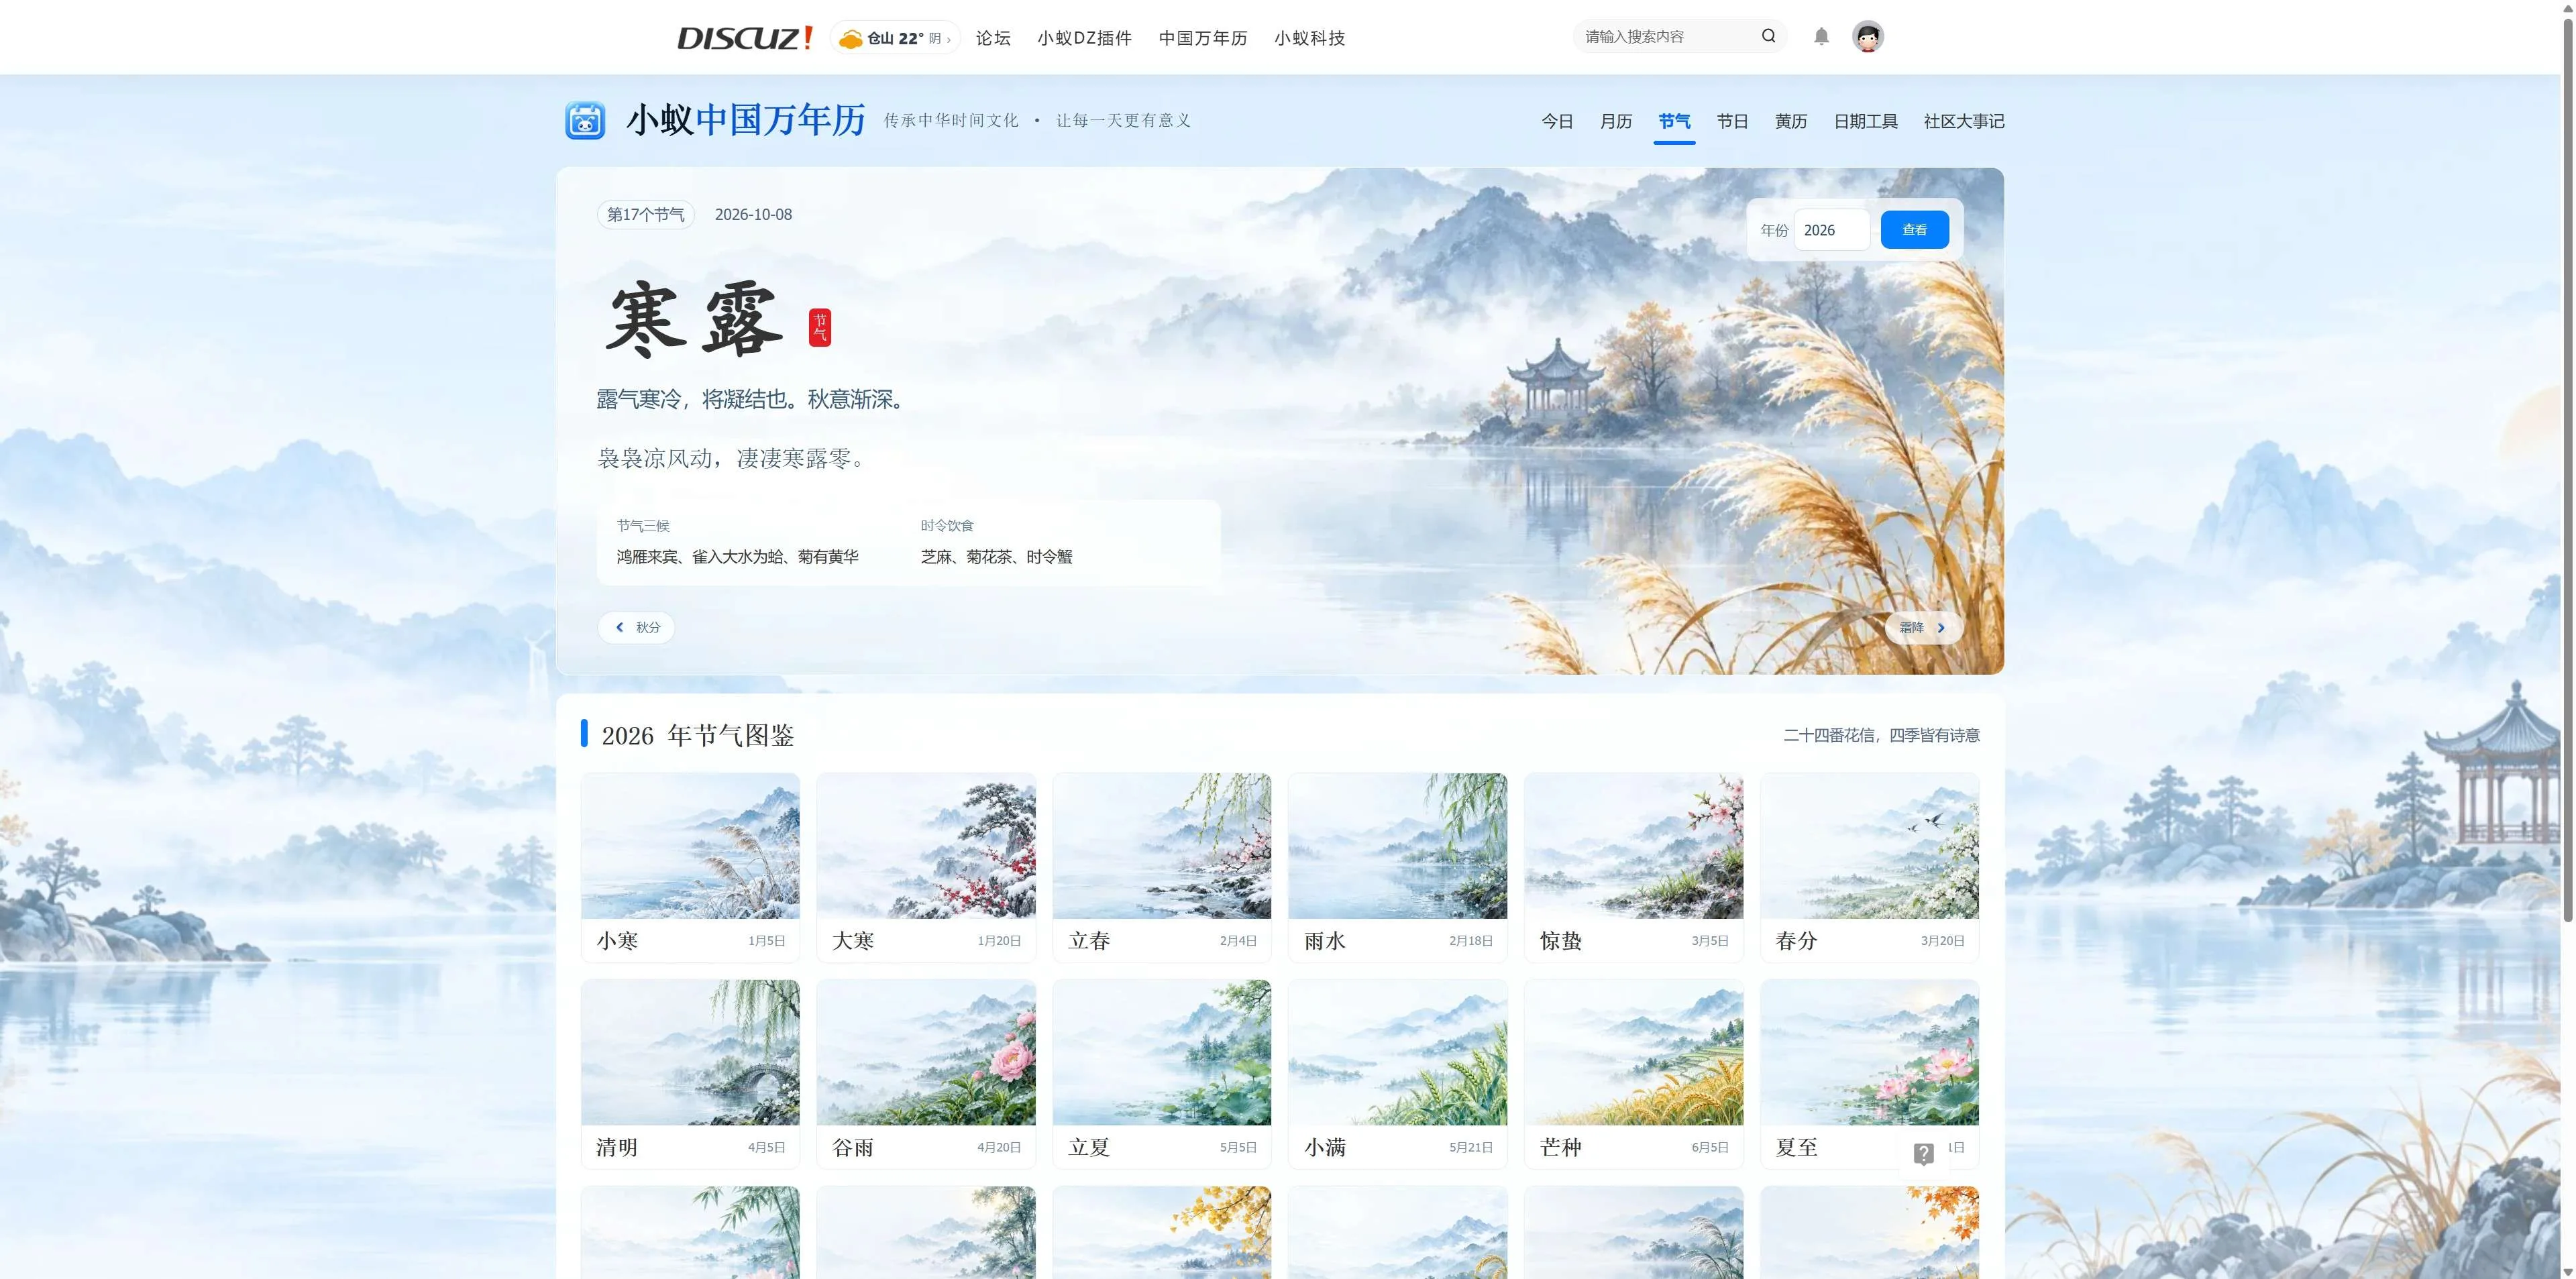
Task: Click the 小蚁中国万年历 title
Action: click(x=746, y=120)
